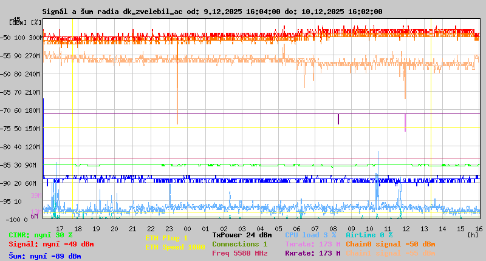The image size is (486, 261).
Task: Click the '-90 20 60M' y-axis label
Action: 18,183
